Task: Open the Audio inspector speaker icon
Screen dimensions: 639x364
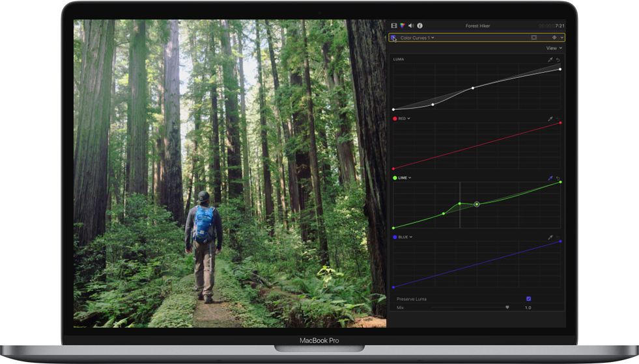Action: pos(411,25)
